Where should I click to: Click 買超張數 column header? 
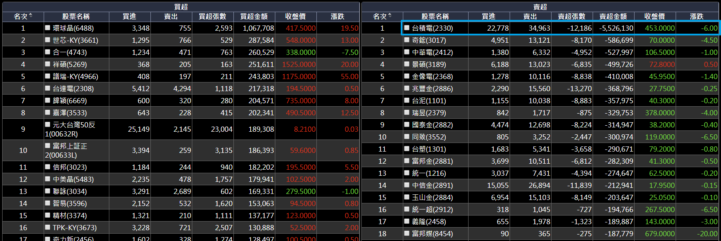coord(212,16)
